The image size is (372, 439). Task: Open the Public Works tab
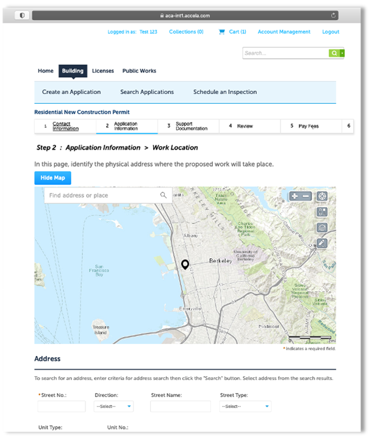139,71
